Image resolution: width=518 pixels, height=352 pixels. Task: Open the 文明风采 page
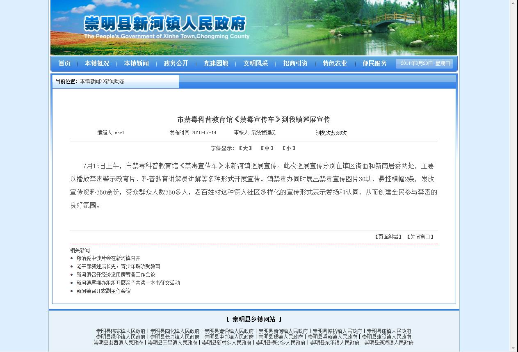coord(256,64)
